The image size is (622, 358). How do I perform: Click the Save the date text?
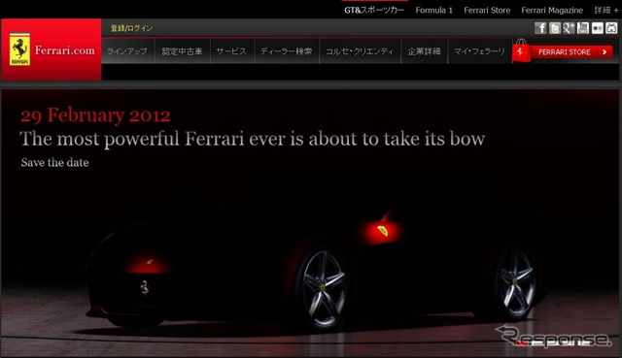coord(54,162)
